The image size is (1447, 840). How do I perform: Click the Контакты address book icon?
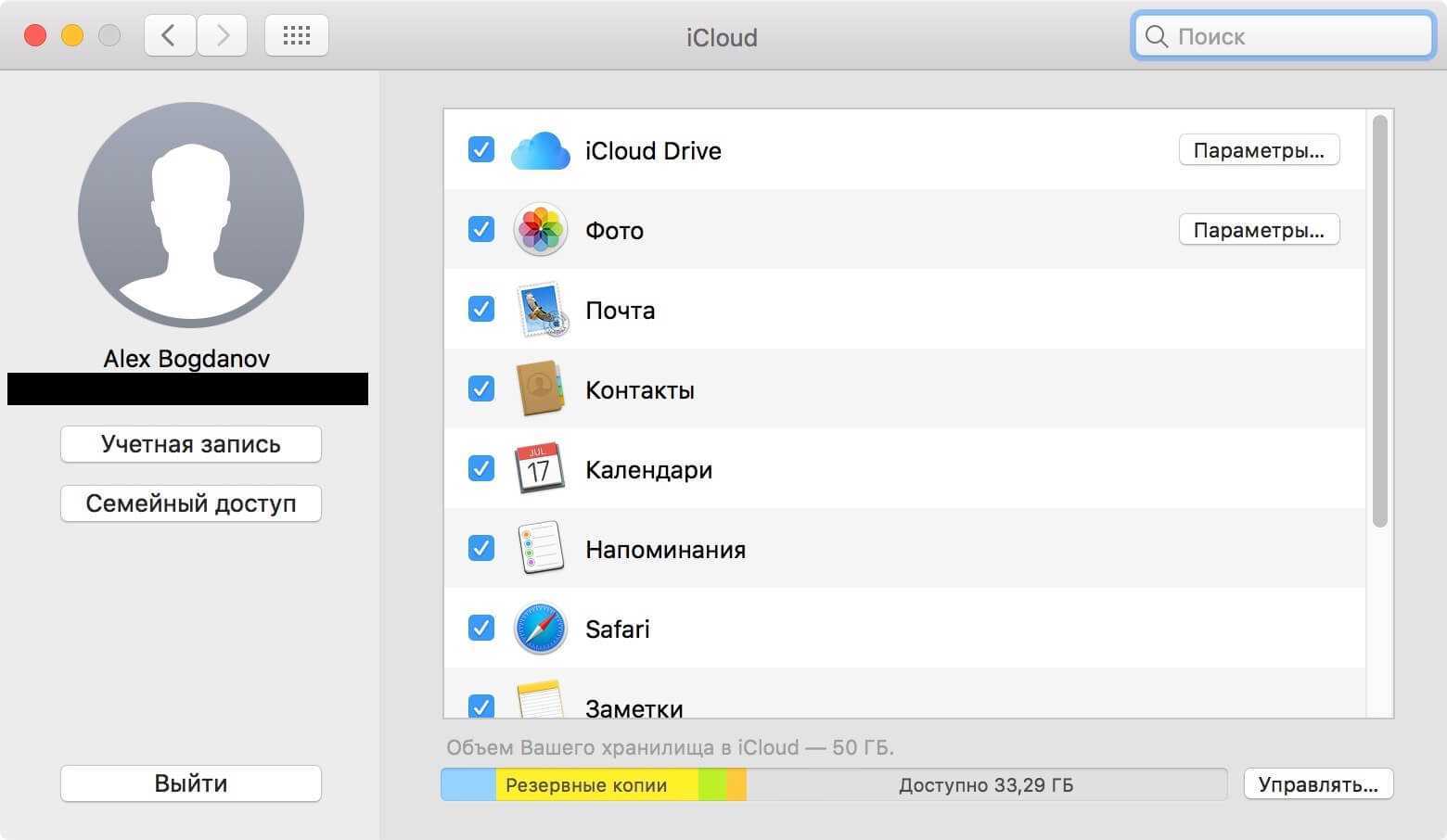coord(540,389)
